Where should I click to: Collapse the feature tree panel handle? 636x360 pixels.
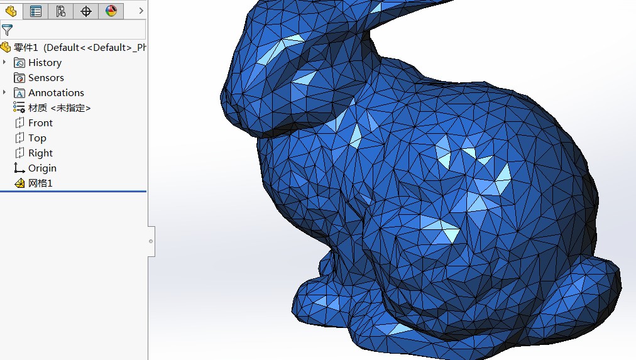pos(151,241)
